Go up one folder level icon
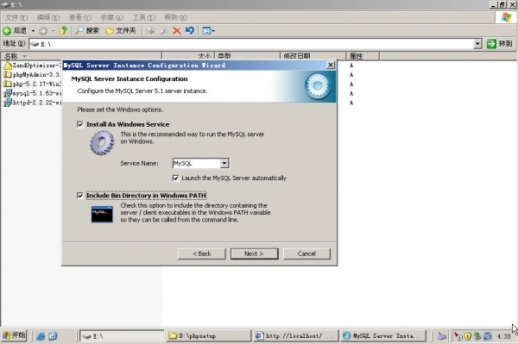The height and width of the screenshot is (344, 518). click(x=63, y=31)
